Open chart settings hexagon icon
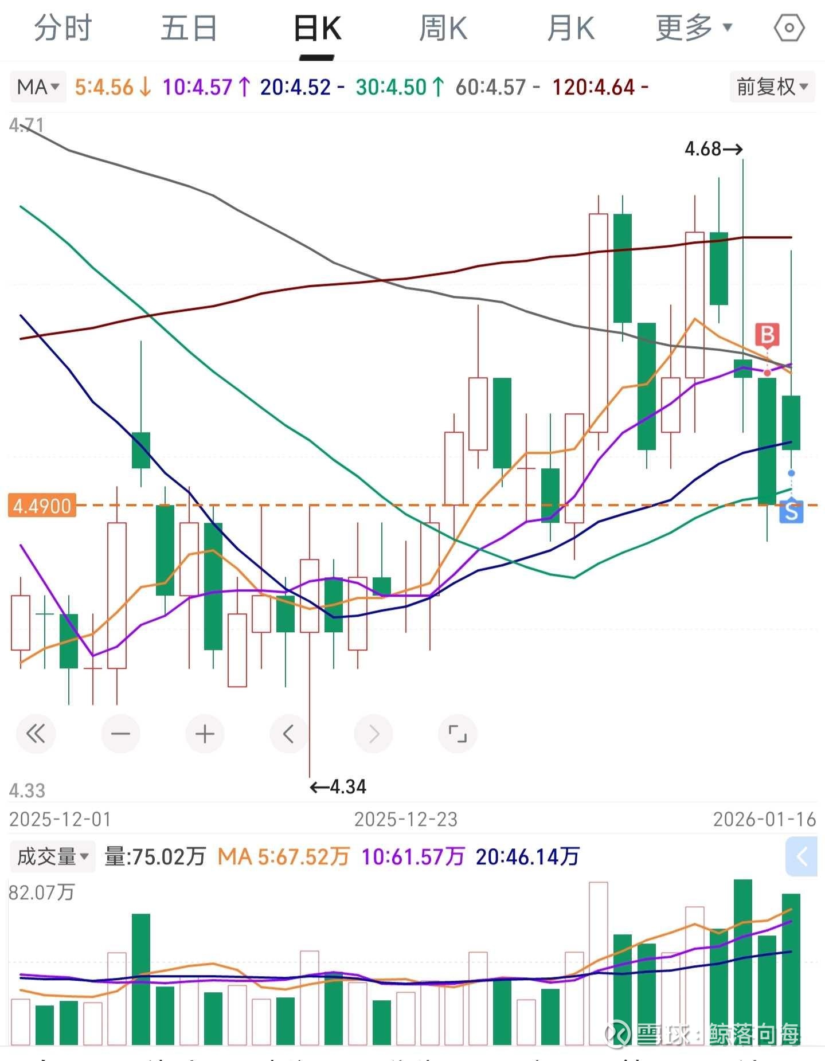 789,28
